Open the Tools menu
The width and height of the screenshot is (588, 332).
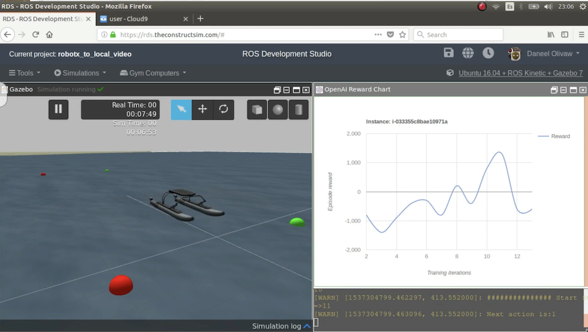point(25,73)
